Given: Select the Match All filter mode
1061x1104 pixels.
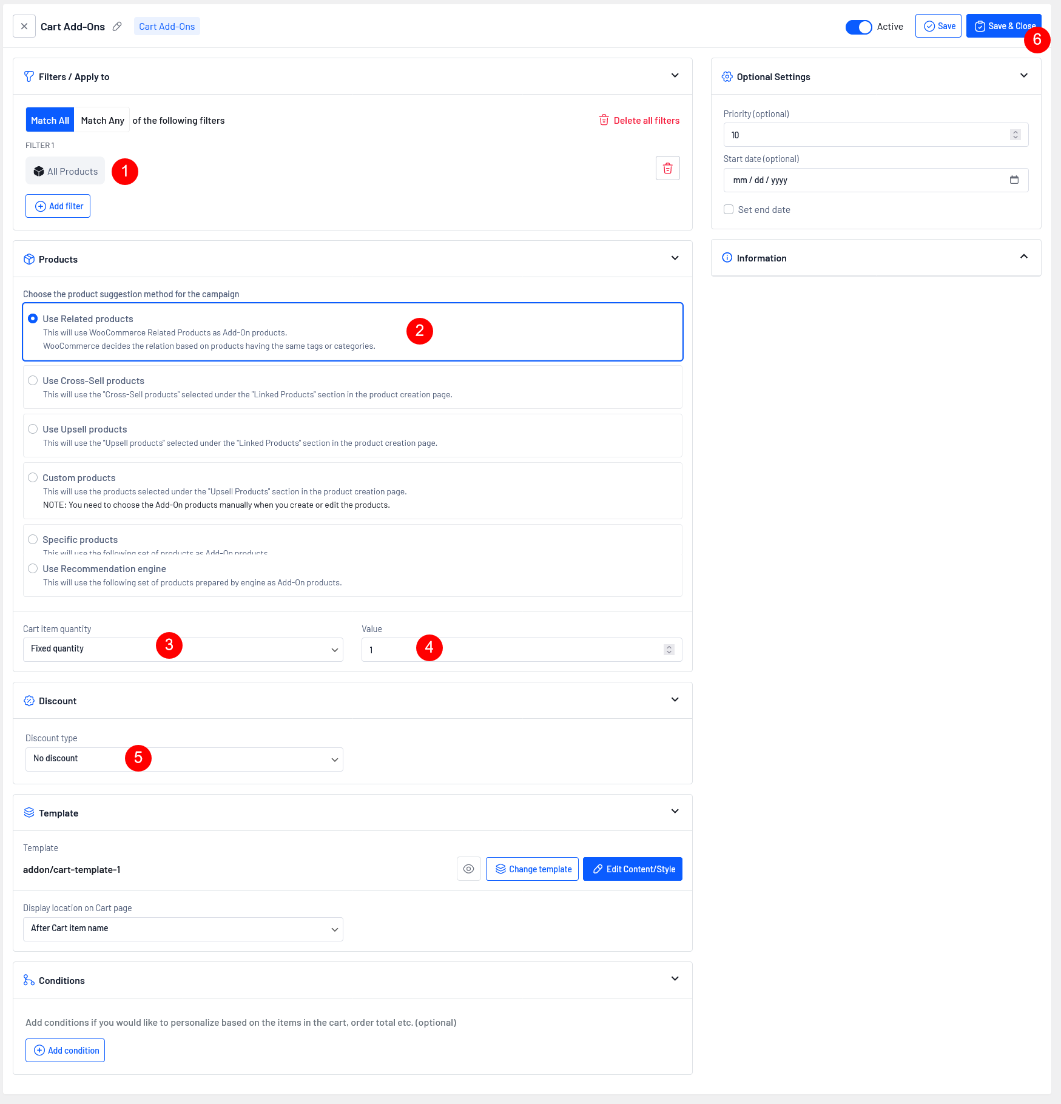Looking at the screenshot, I should point(50,121).
